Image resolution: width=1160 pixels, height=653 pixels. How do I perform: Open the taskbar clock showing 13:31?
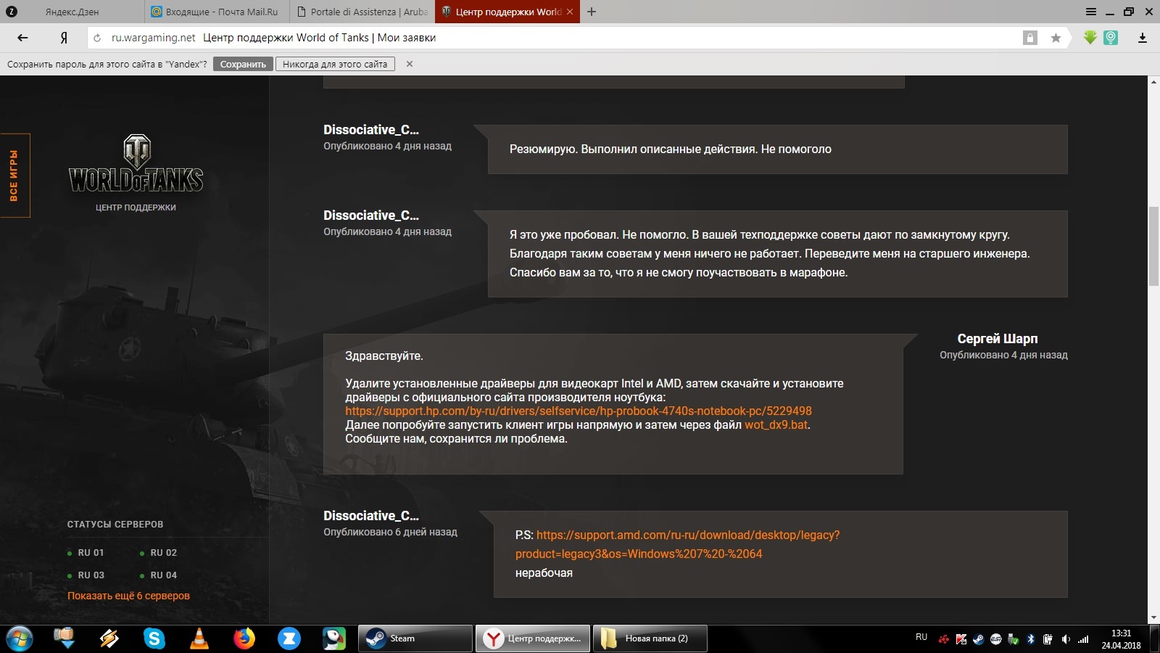click(1121, 639)
